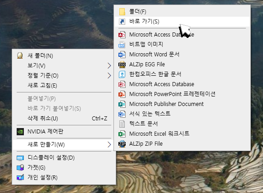Click the personalize icon beside 개인 설정(R)
Viewport: 263px width, 193px height.
pyautogui.click(x=20, y=177)
